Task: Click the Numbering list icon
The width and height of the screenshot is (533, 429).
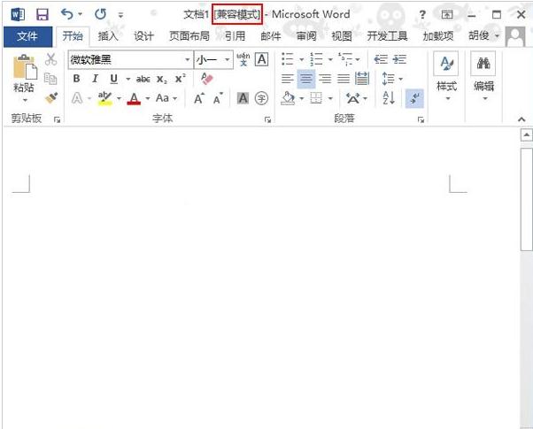Action: click(x=316, y=59)
